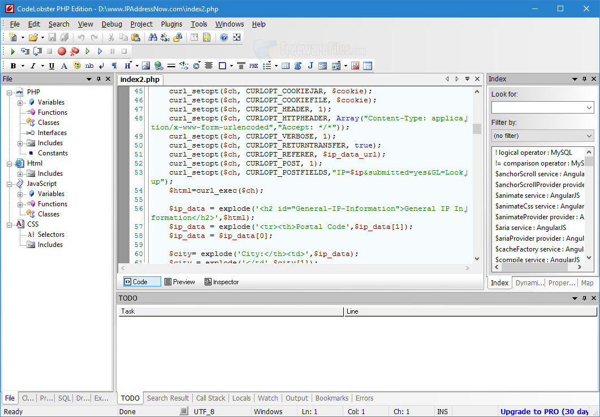Click the code editor vertical scrollbar thumb
The image size is (600, 417).
click(x=477, y=129)
